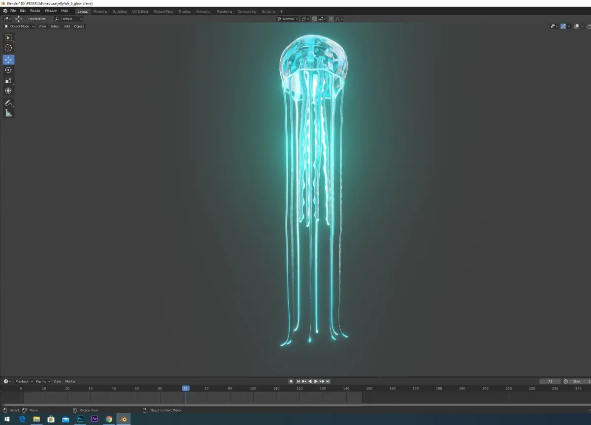Activate the Rotate tool
The width and height of the screenshot is (591, 425).
(8, 70)
